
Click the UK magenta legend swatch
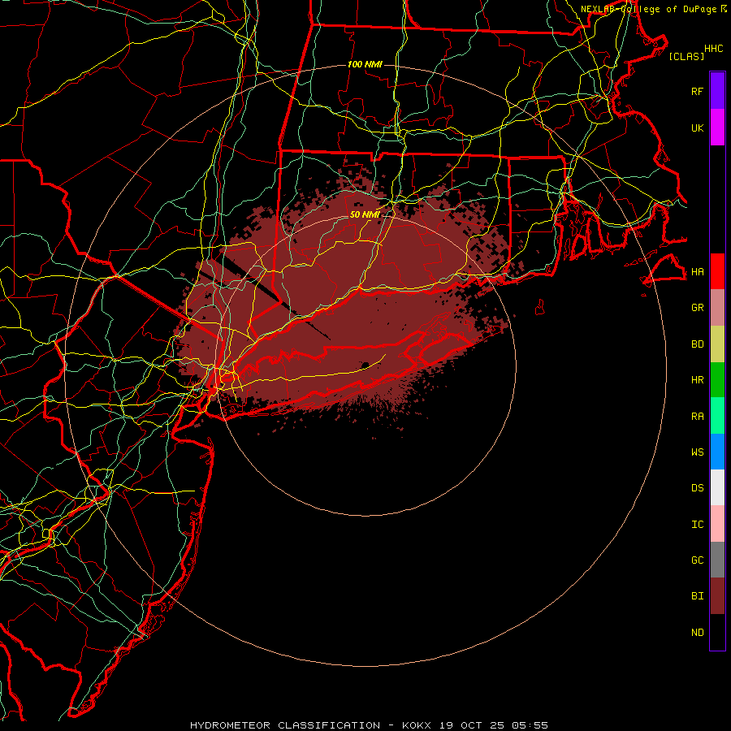coord(717,128)
